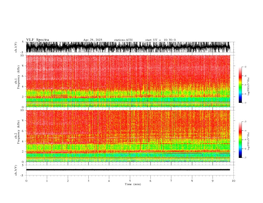Select the date text 'Apr. 28, 2025'
This screenshot has height=203, width=263.
point(93,40)
